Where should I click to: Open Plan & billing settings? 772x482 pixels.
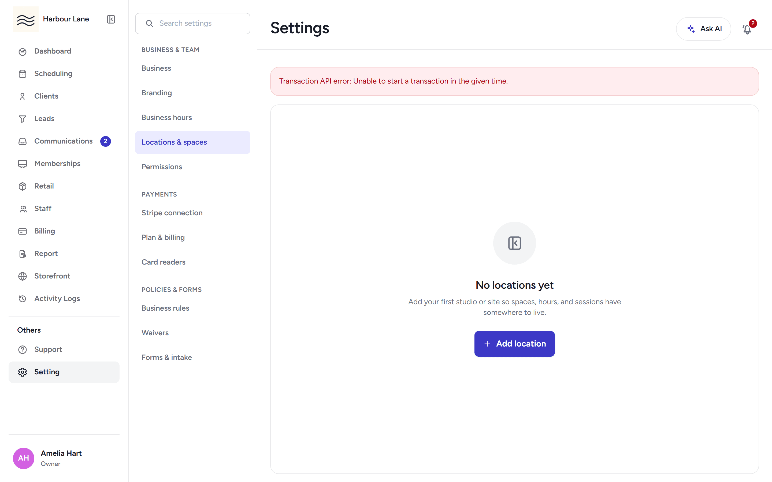(193, 238)
